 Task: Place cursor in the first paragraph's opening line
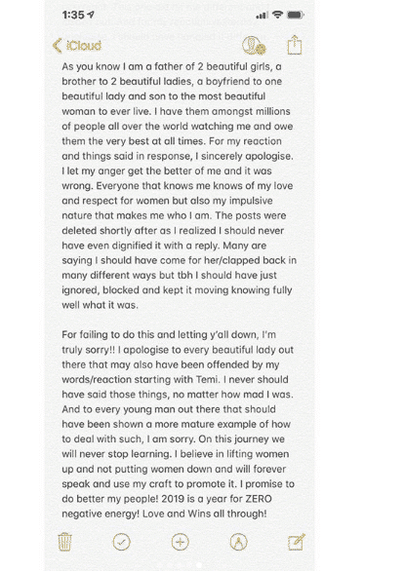click(x=172, y=66)
